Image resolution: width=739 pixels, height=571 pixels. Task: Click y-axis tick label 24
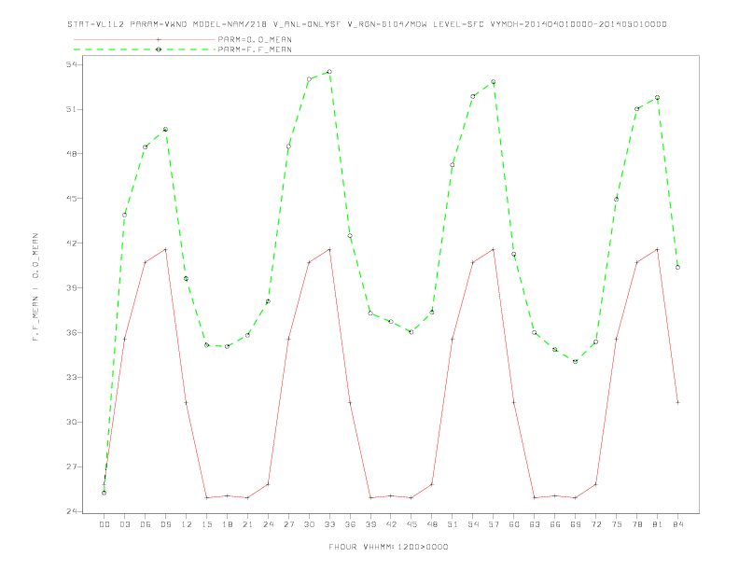tap(71, 511)
